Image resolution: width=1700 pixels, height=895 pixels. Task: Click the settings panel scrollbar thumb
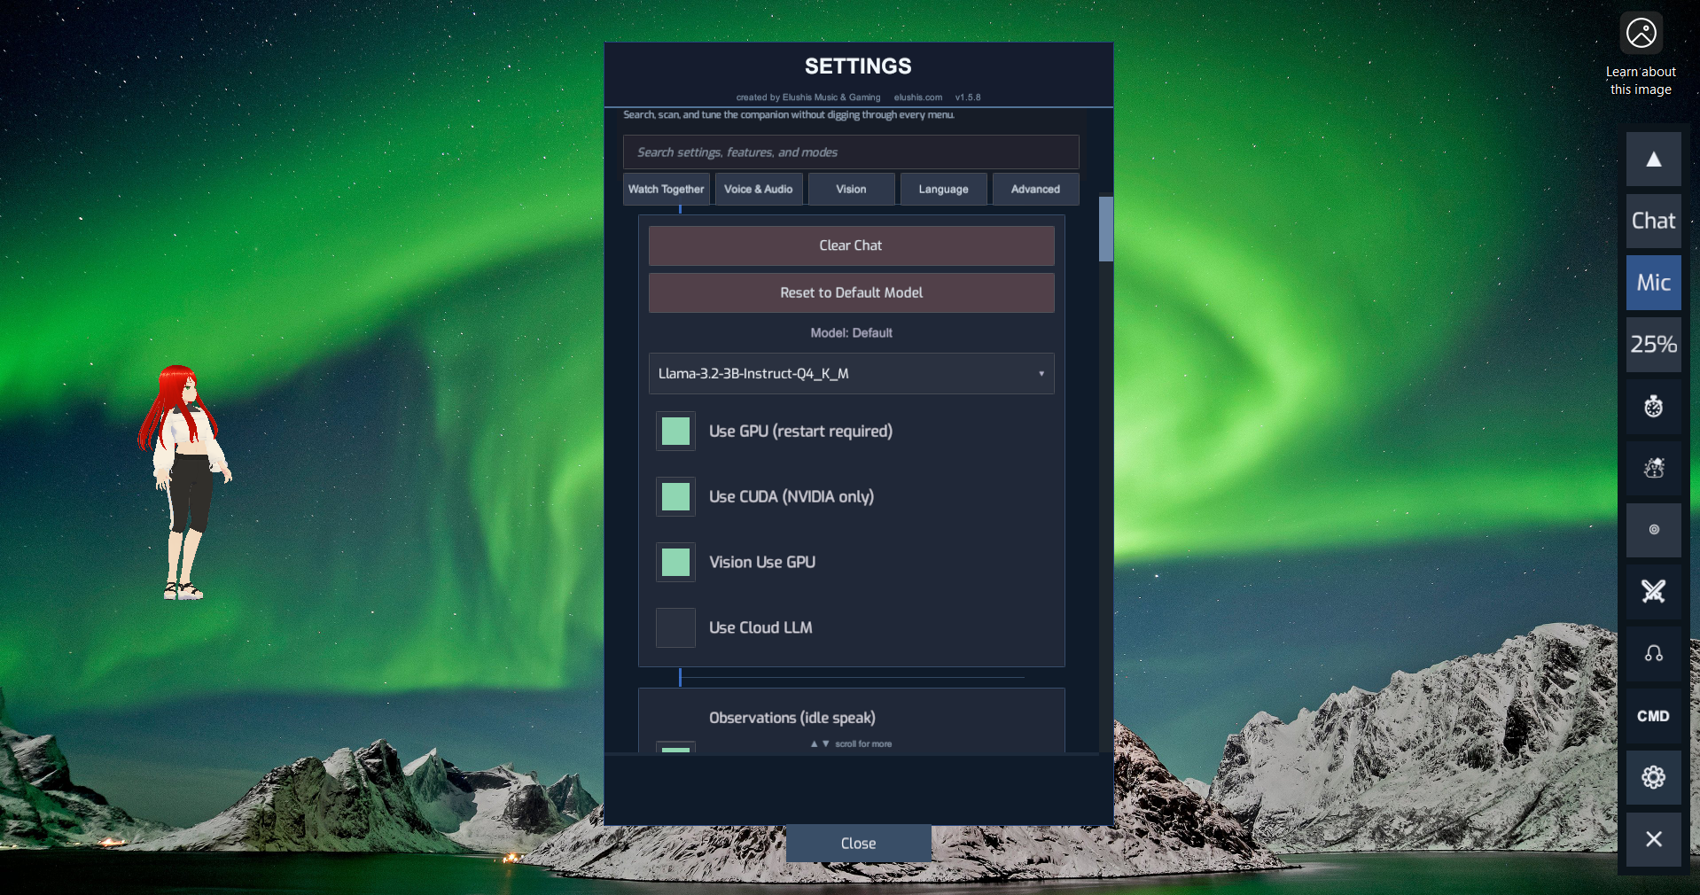coord(1105,229)
